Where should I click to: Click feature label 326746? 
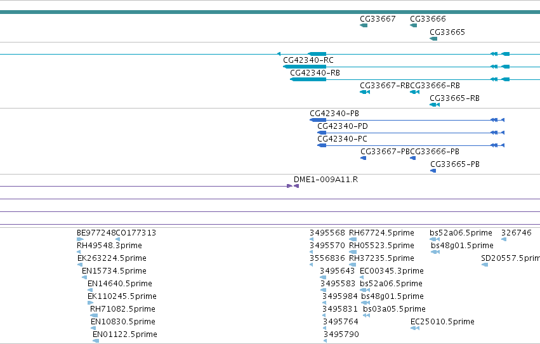pyautogui.click(x=517, y=233)
